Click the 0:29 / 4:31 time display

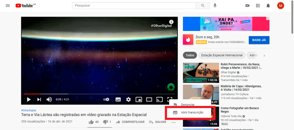[62, 99]
